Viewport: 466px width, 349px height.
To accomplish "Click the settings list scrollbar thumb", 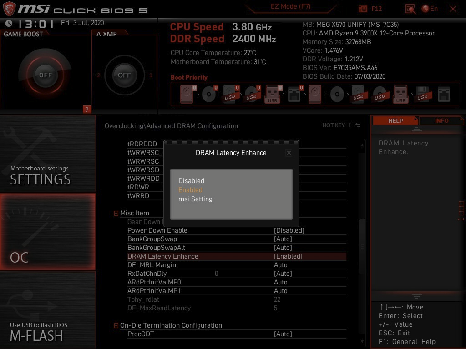I will (362, 246).
